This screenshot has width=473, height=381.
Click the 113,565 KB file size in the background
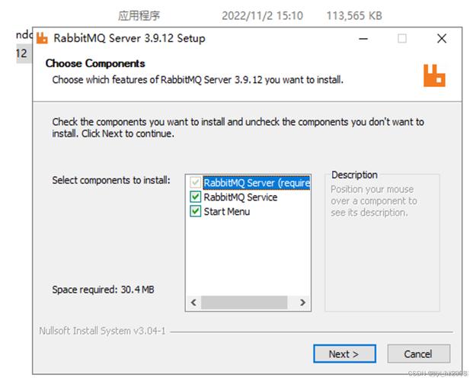[x=354, y=15]
